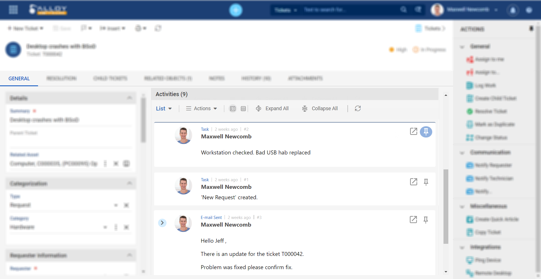Open the Task link of activity #2
This screenshot has height=279, width=541.
coord(205,129)
